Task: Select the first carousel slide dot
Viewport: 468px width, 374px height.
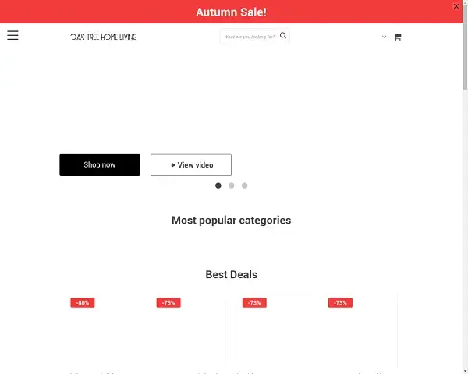Action: tap(218, 185)
